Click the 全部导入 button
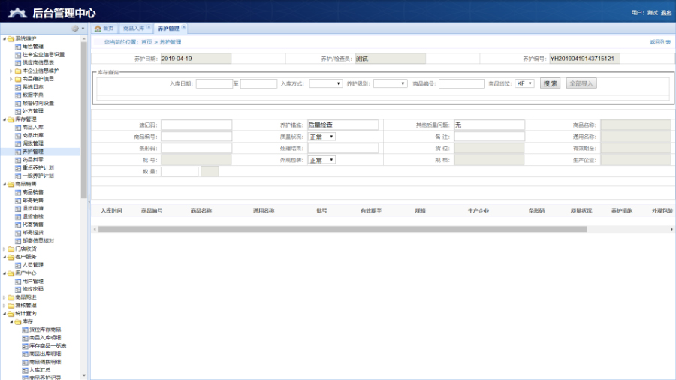The image size is (676, 380). pyautogui.click(x=581, y=83)
